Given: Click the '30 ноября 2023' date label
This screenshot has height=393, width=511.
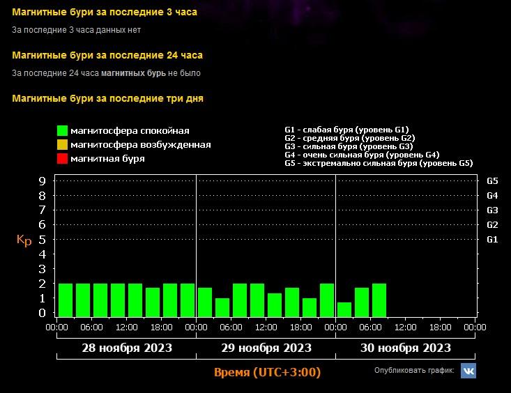Looking at the screenshot, I should pyautogui.click(x=406, y=348).
